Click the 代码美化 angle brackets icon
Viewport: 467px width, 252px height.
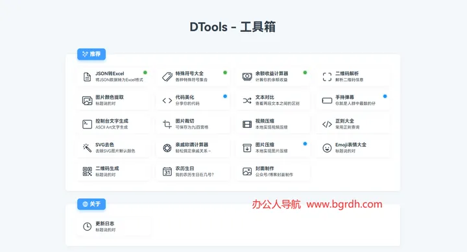coord(167,101)
